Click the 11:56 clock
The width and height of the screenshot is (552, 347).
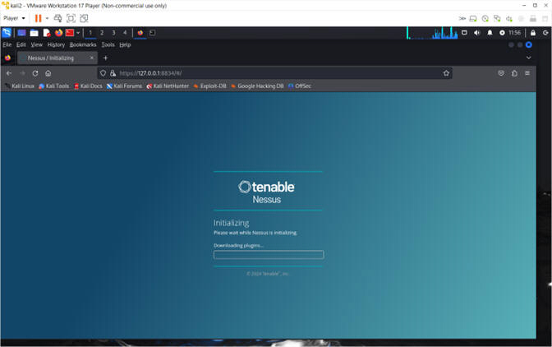pyautogui.click(x=515, y=33)
